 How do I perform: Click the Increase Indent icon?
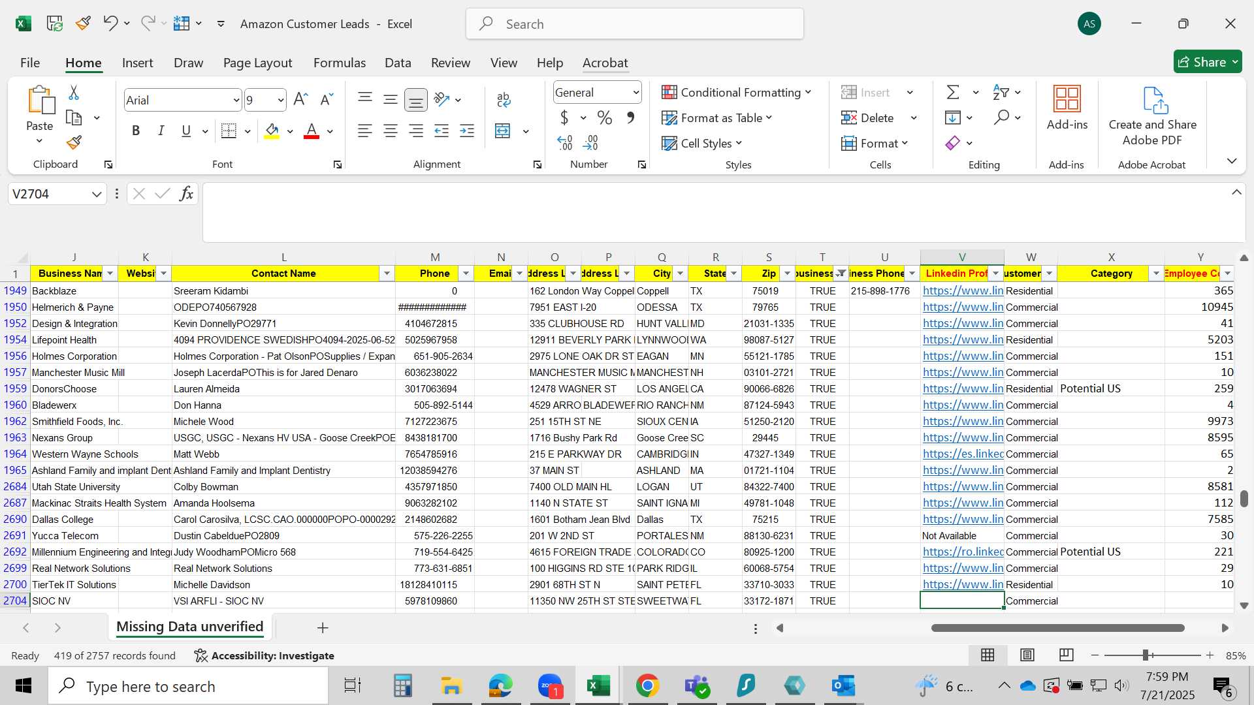coord(467,131)
